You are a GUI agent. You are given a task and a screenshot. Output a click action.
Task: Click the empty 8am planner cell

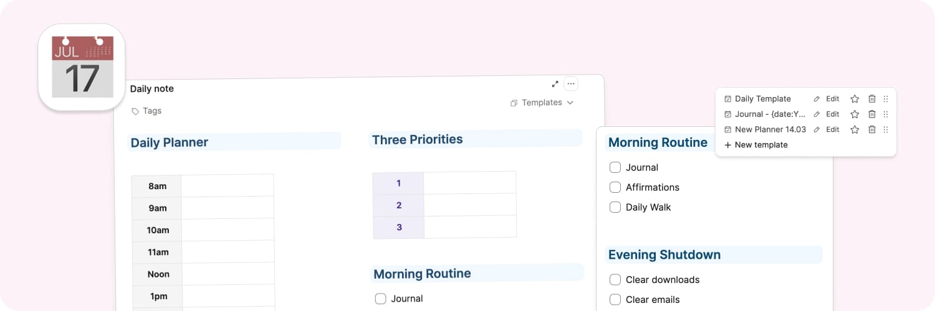tap(227, 186)
